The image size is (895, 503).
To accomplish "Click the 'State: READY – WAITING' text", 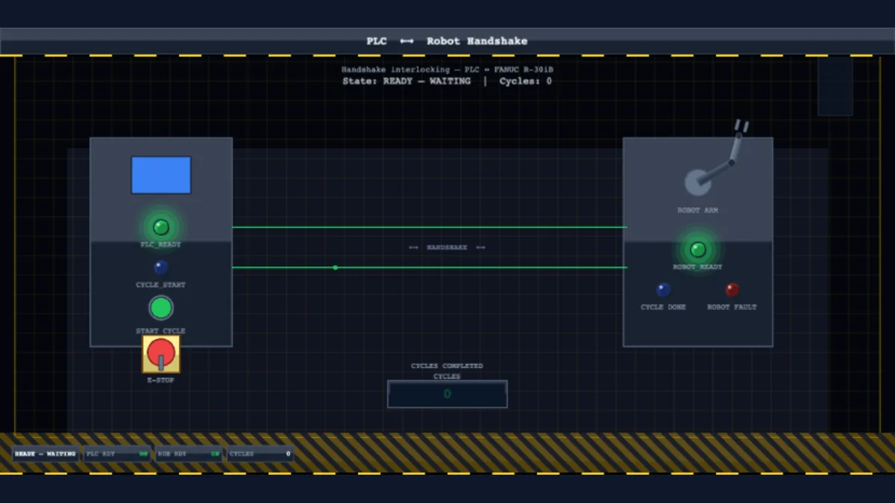I will [406, 81].
